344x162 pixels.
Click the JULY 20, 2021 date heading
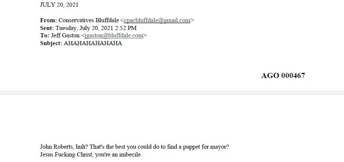coord(59,5)
